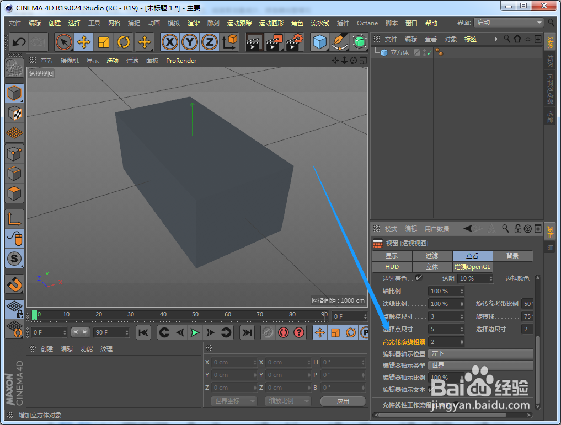Screen dimensions: 561x425
Task: Render to Picture Viewer
Action: [x=274, y=42]
